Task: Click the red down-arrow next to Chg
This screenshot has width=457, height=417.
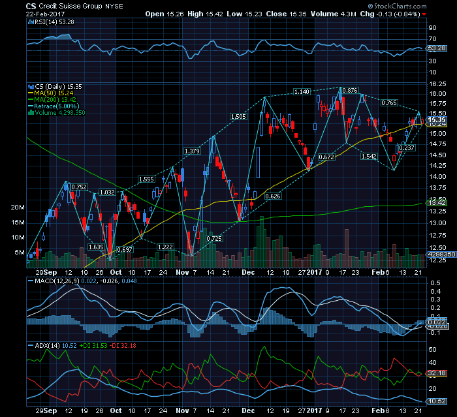Action: [x=424, y=14]
